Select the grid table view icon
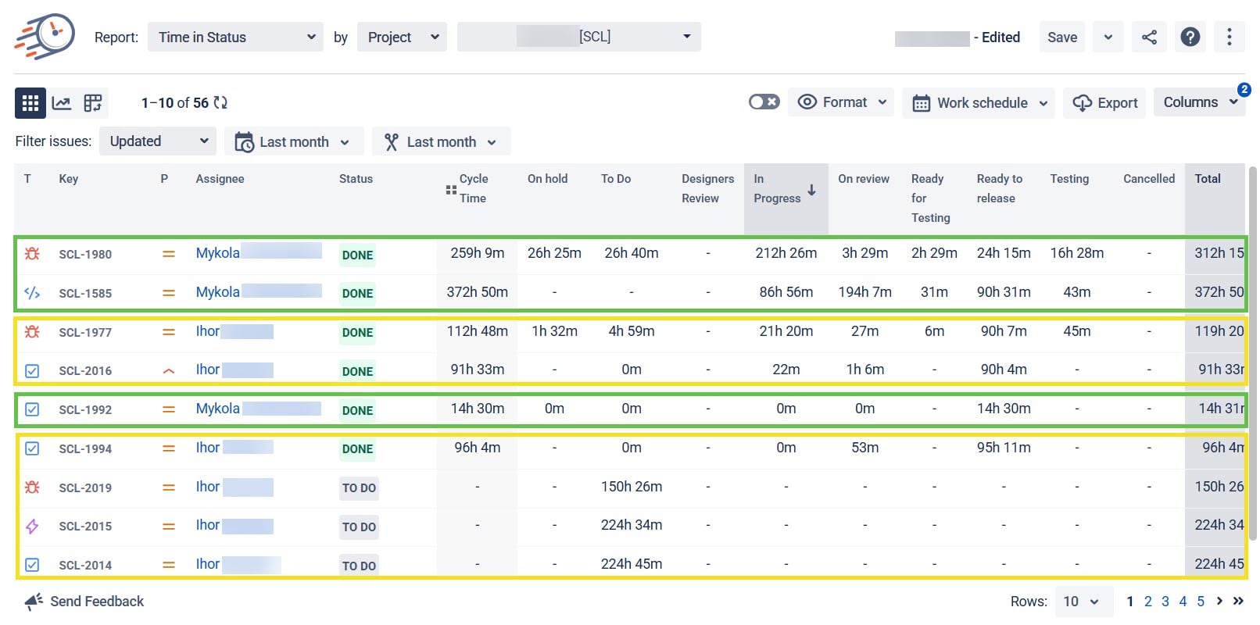Viewport: 1260px width, 625px height. pos(30,102)
